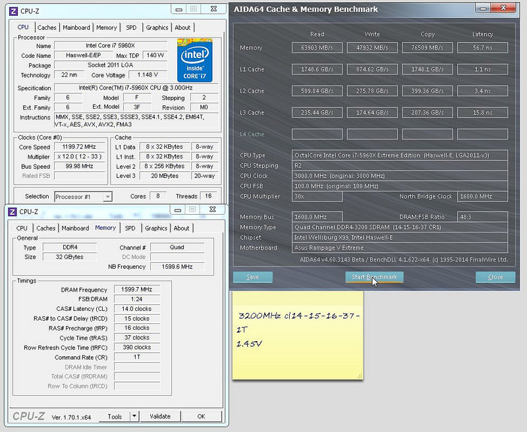Viewport: 527px width, 432px height.
Task: Click the L1 Cache Read value 1748.6 GB/s
Action: point(317,69)
